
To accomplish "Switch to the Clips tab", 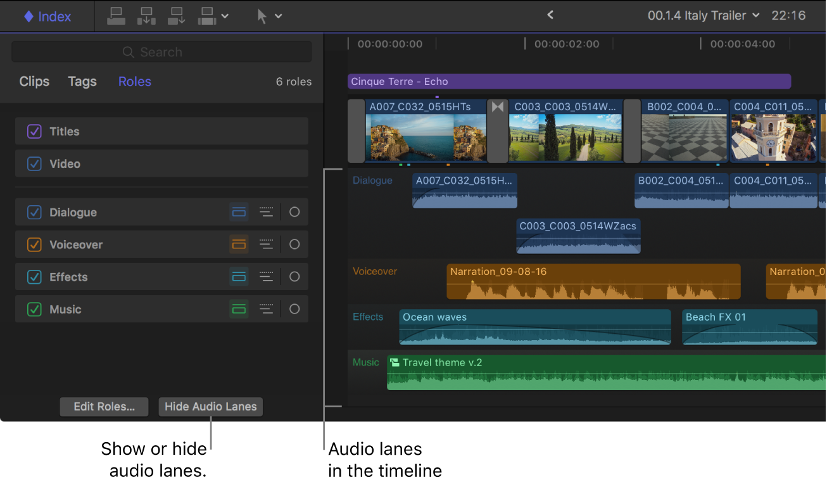I will click(34, 81).
